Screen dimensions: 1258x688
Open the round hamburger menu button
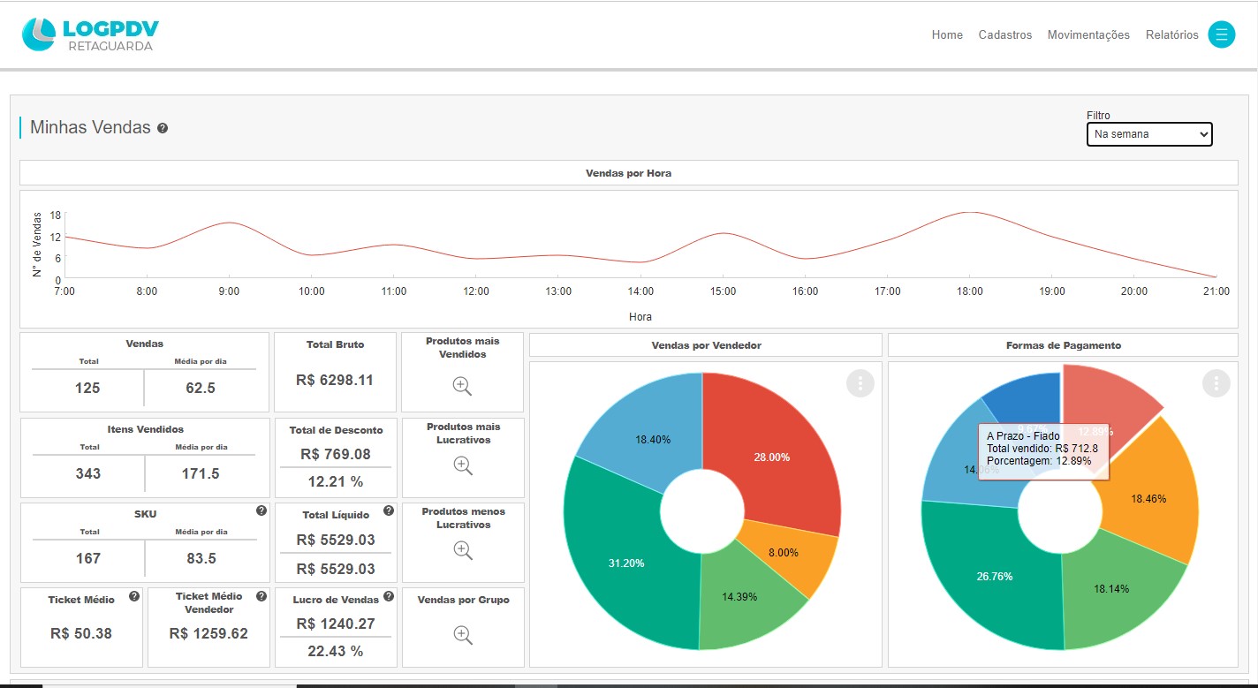point(1221,34)
